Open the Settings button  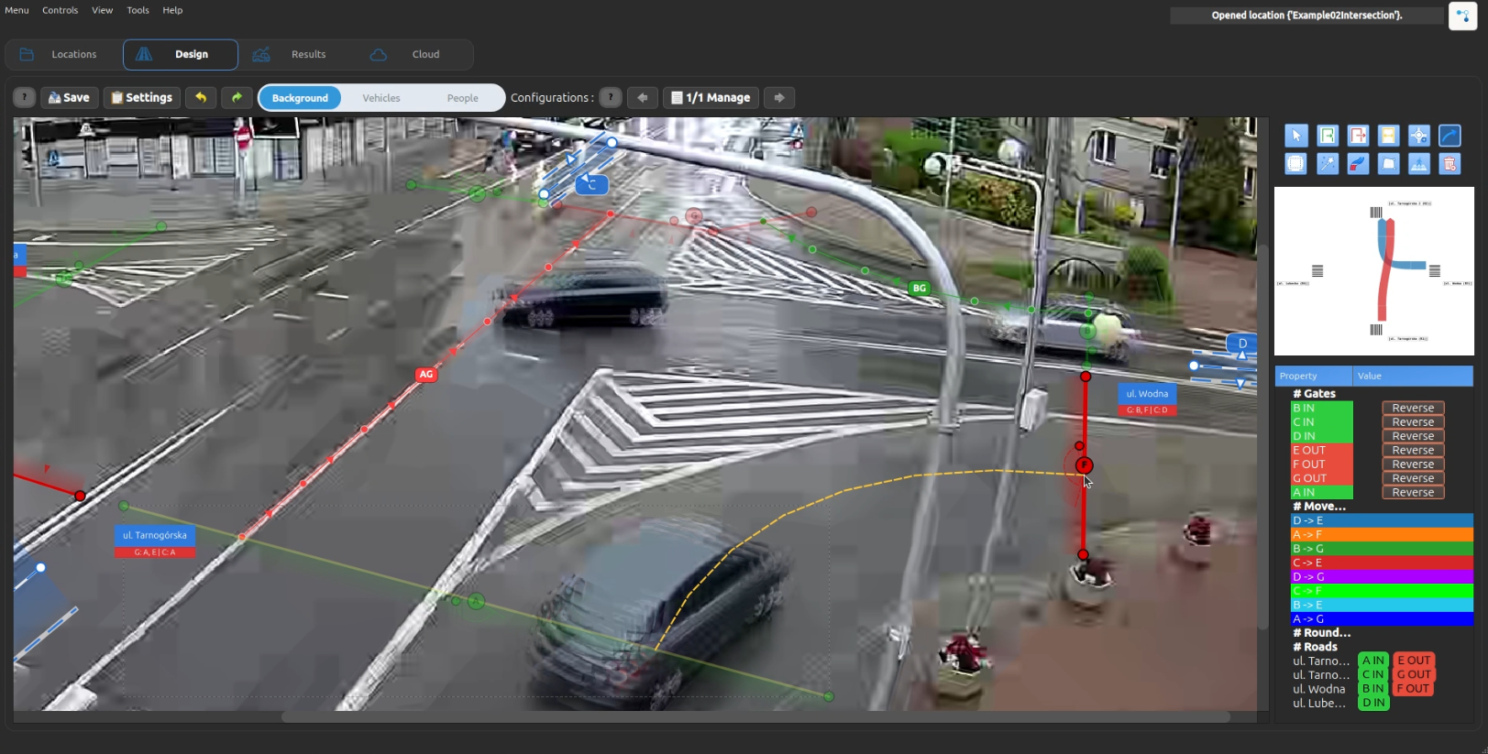pos(142,97)
